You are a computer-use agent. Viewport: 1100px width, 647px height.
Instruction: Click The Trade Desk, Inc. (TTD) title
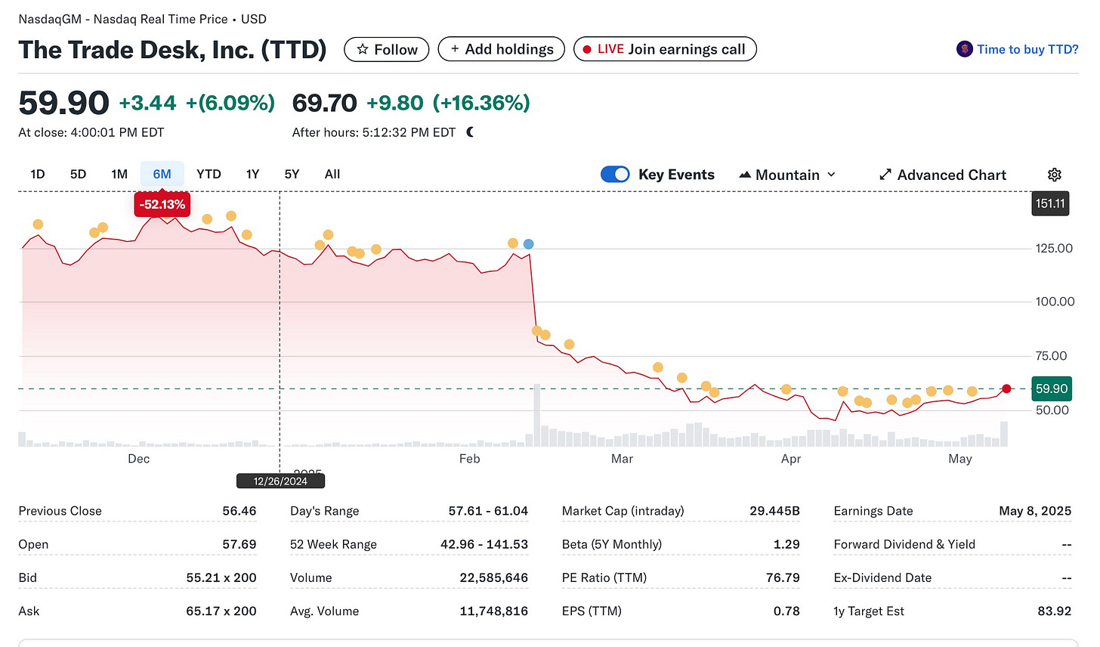click(x=173, y=50)
